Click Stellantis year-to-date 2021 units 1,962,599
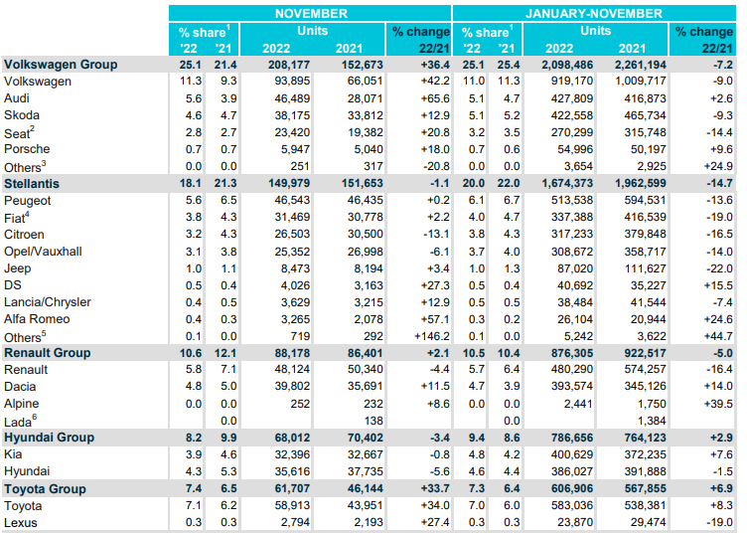 click(641, 184)
